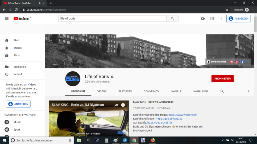The width and height of the screenshot is (257, 144).
Task: Click the Start home icon in sidebar
Action: pos(7,40)
